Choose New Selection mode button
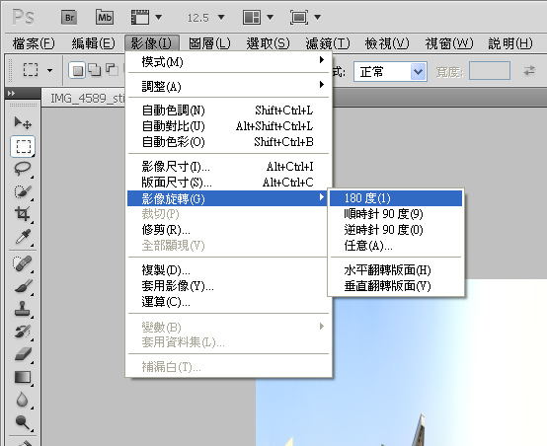547x446 pixels. click(x=77, y=70)
